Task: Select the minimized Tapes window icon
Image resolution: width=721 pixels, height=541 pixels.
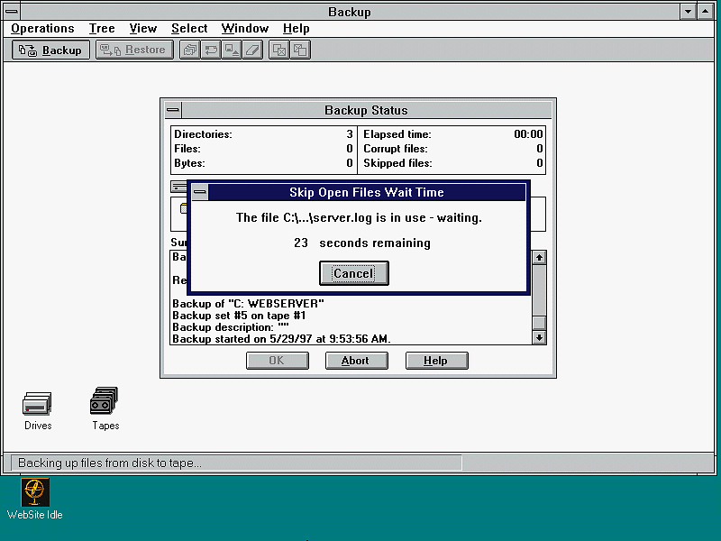Action: 105,402
